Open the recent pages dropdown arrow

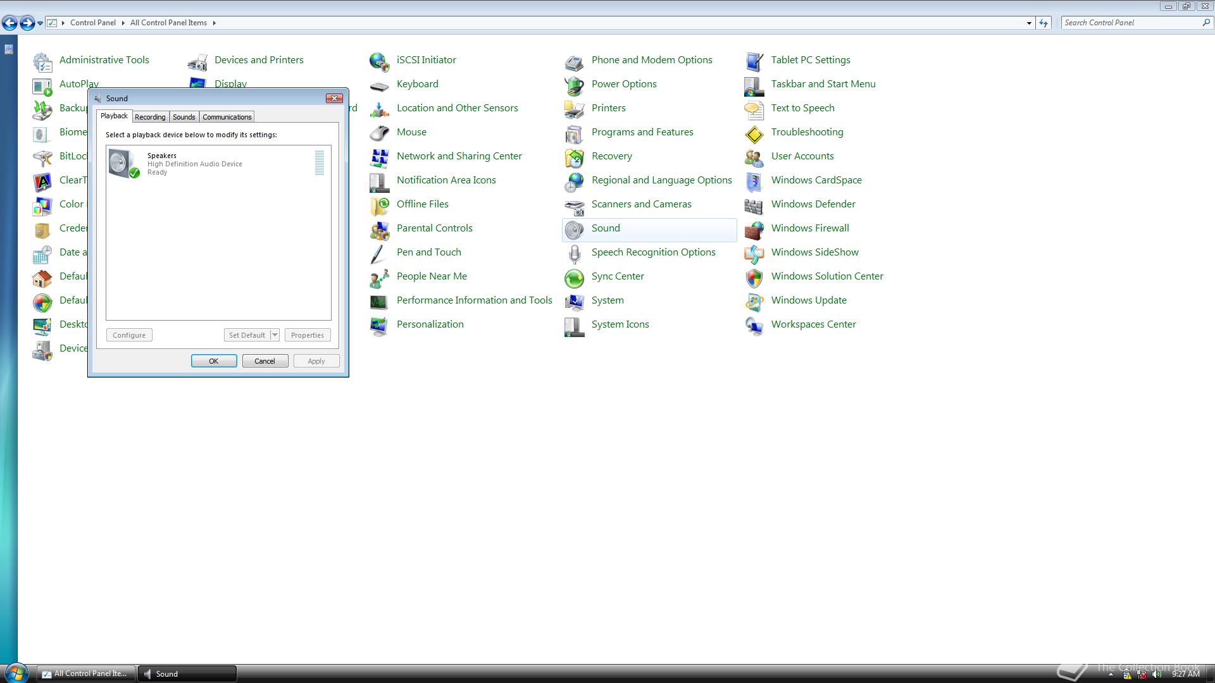pos(40,23)
